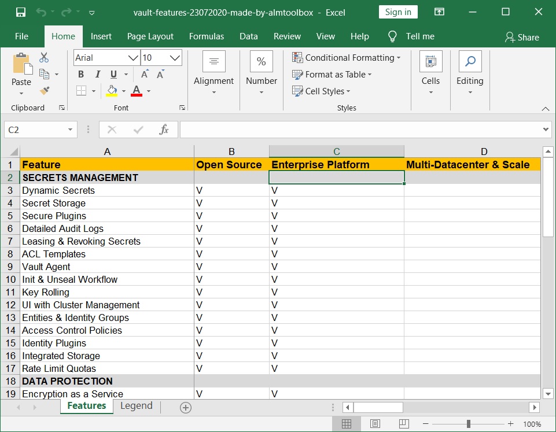Toggle Underline formatting
This screenshot has height=432, width=556.
pyautogui.click(x=113, y=74)
